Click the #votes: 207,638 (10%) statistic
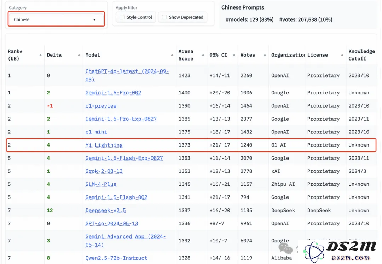382x264 pixels. pyautogui.click(x=306, y=19)
